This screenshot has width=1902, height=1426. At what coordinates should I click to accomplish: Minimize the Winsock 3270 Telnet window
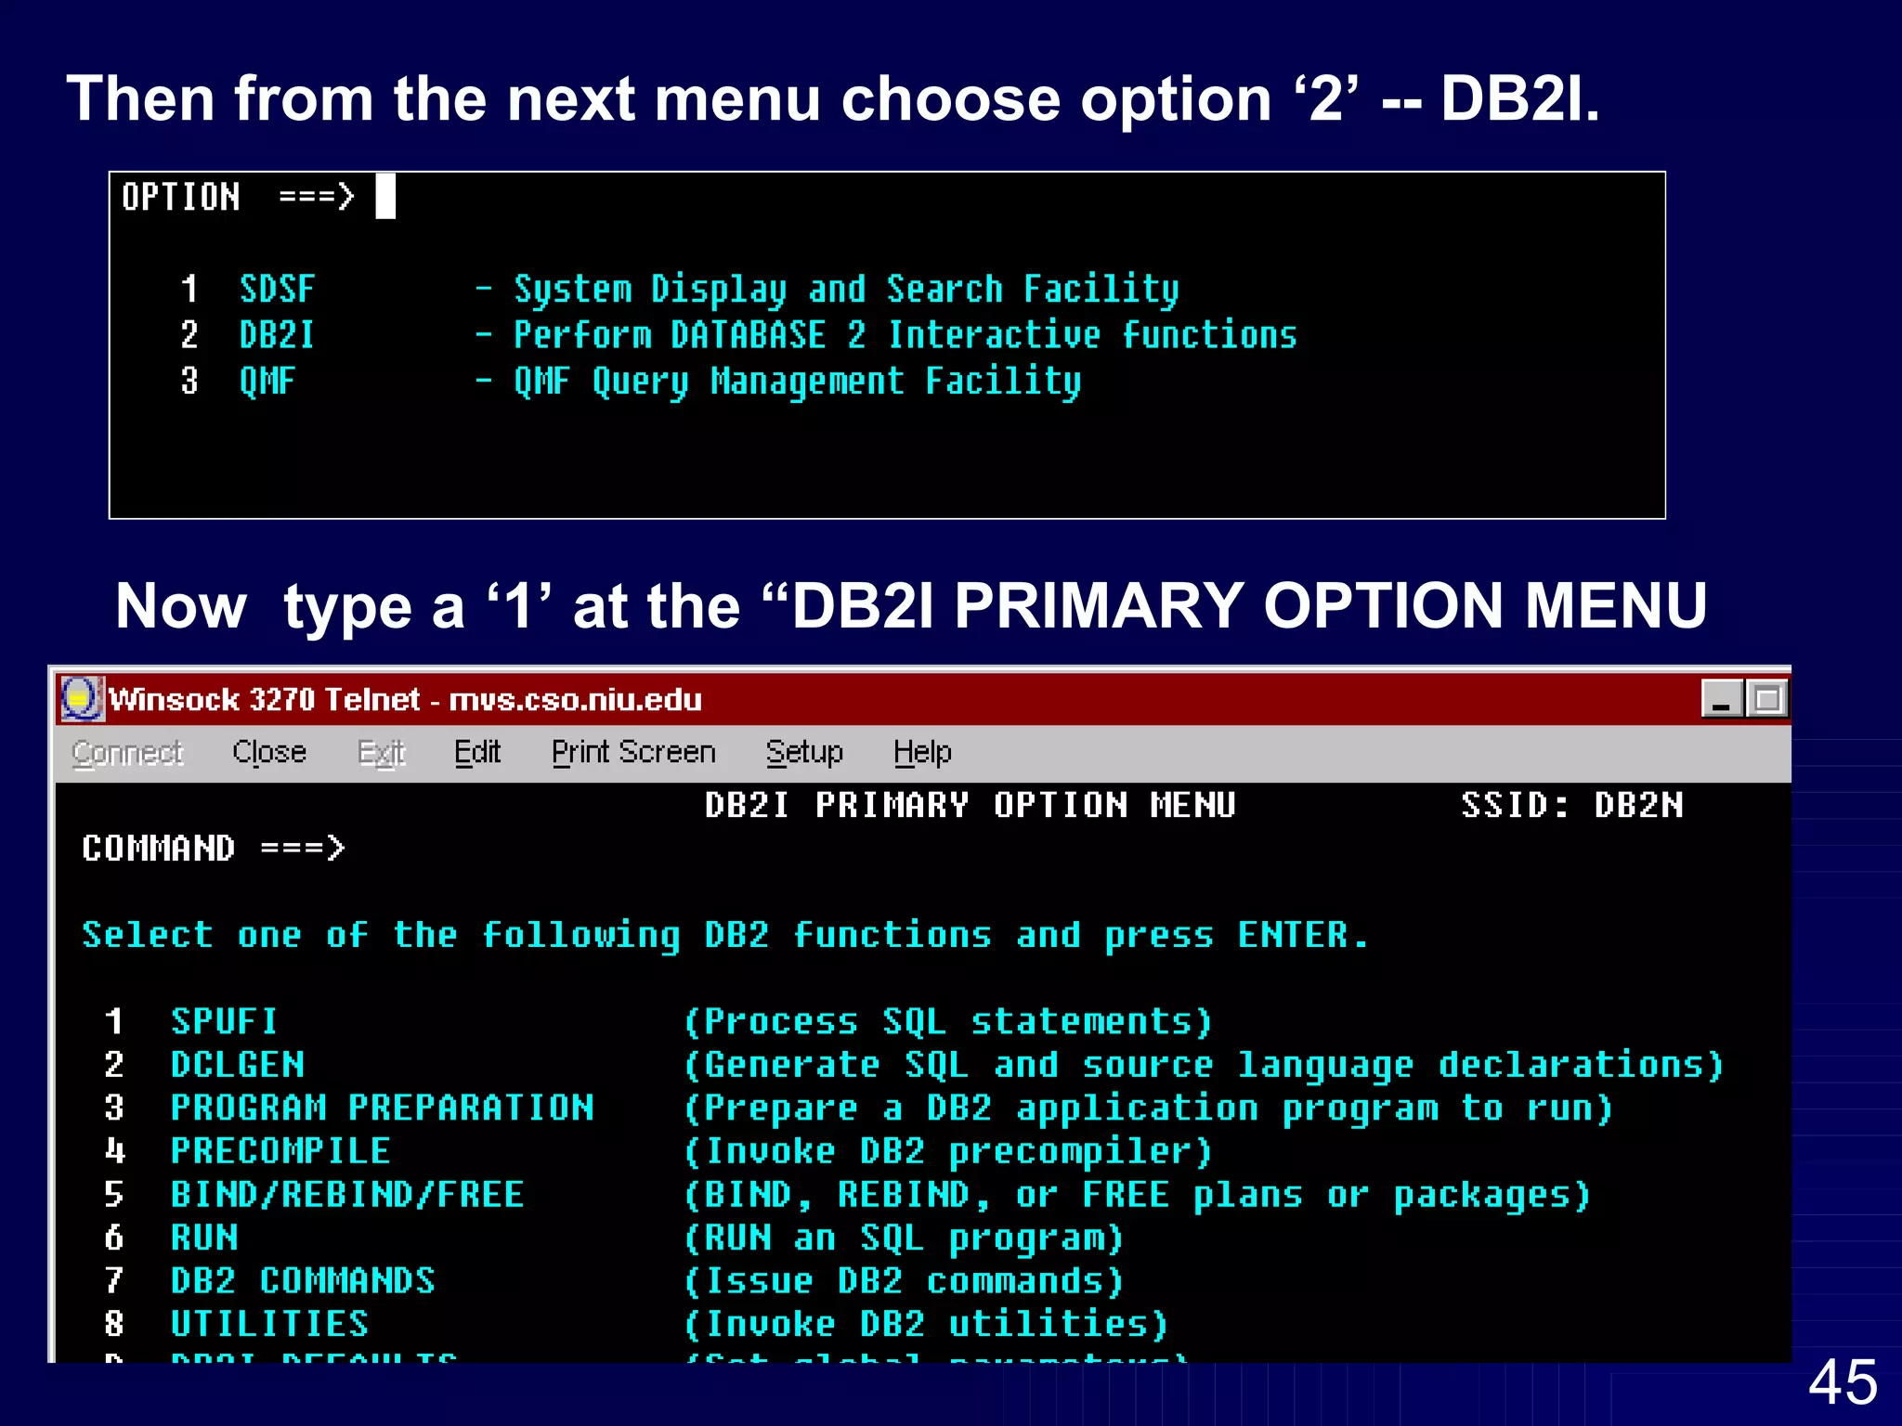point(1721,699)
